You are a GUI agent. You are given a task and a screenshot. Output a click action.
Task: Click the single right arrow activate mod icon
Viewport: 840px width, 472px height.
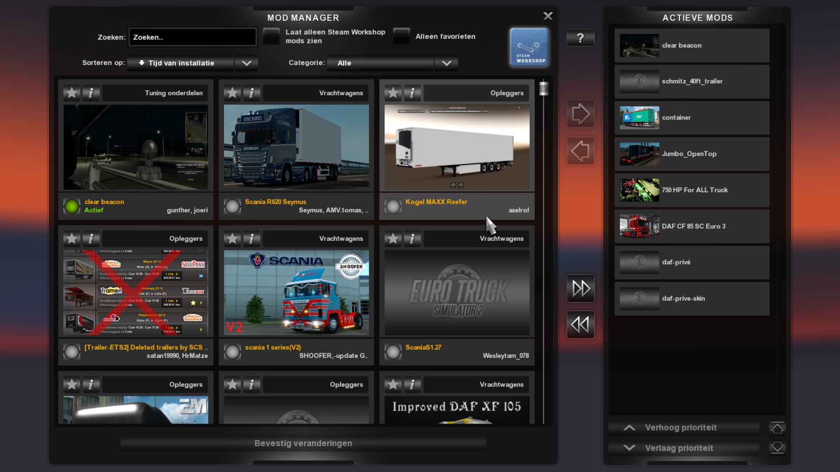click(580, 114)
